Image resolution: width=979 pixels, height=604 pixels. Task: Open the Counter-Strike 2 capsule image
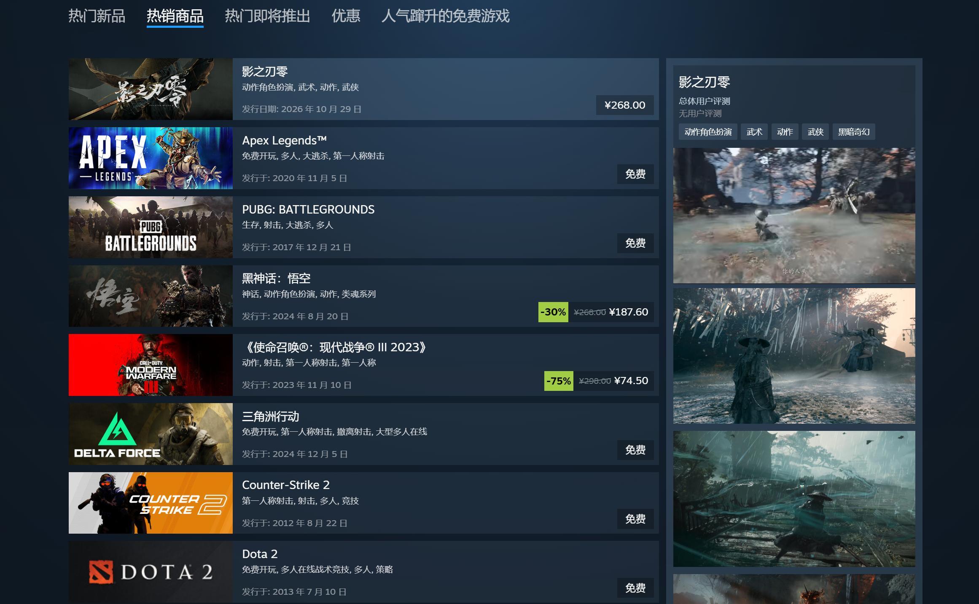pos(151,503)
